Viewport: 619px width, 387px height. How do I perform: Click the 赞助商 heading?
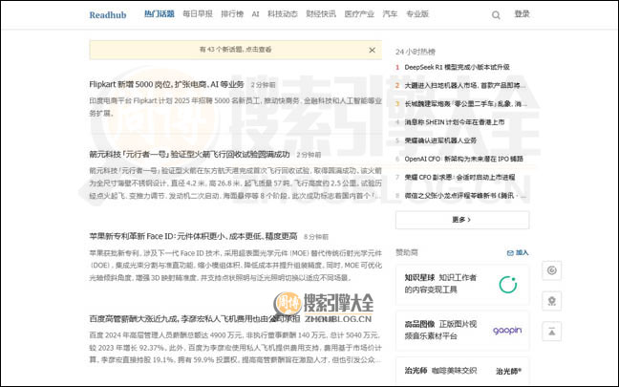point(407,252)
